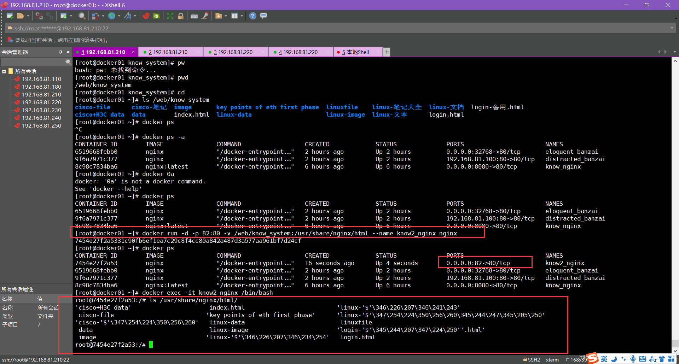Click terminal scrollbar down arrow
This screenshot has height=364, width=679.
[675, 351]
